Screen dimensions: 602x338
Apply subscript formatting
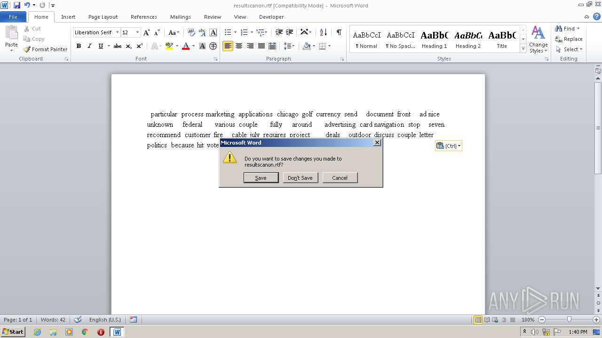(129, 46)
